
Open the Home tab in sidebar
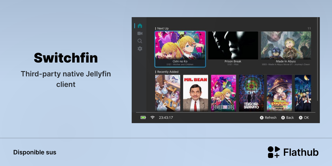tap(140, 26)
